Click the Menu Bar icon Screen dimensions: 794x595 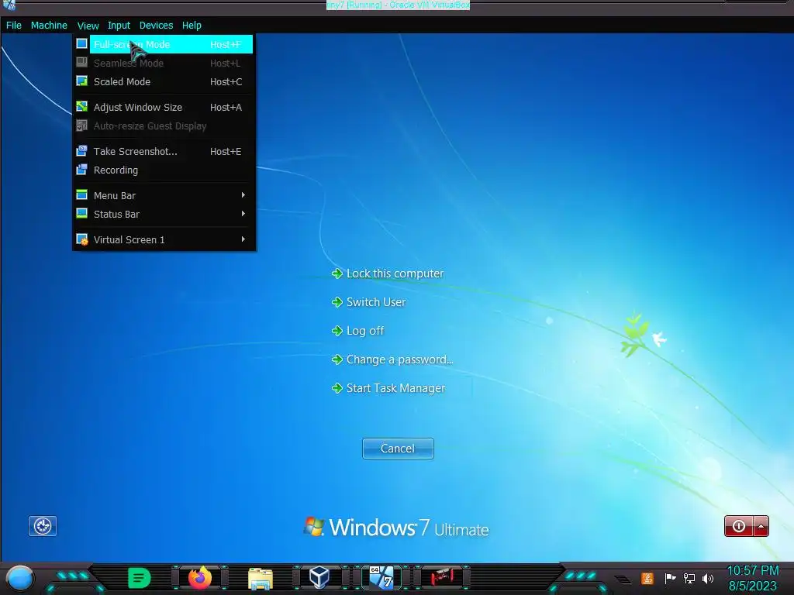tap(81, 194)
